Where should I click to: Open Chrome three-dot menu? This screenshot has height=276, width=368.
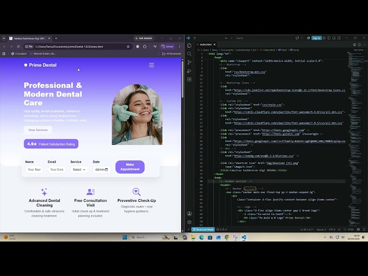tap(179, 47)
